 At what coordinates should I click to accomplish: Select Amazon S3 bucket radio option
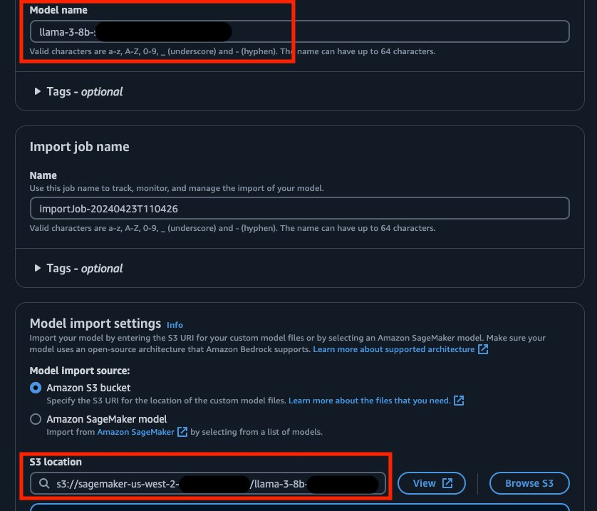click(36, 388)
